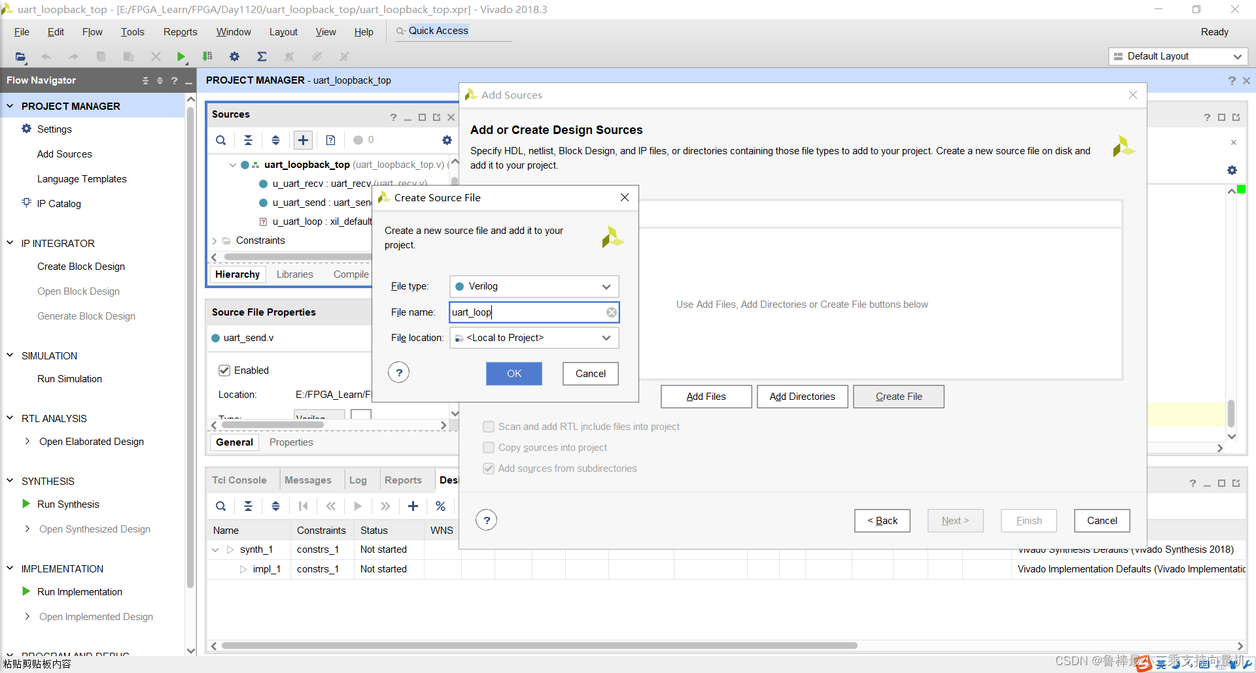Collapse the synth_1 run row

click(215, 550)
